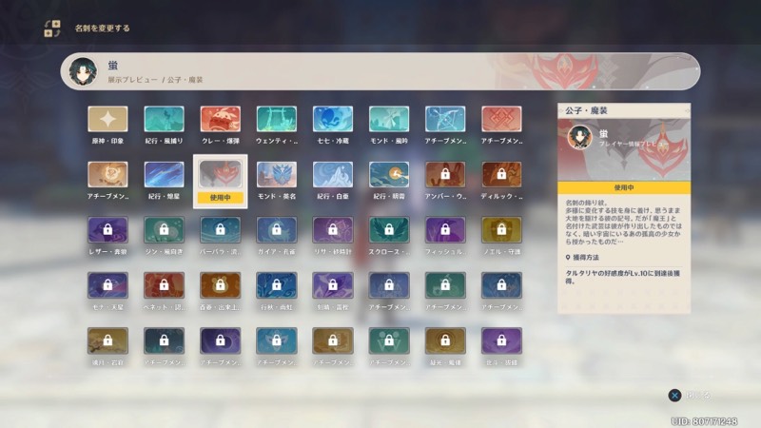Select the 原神・印象 namecard with star
Screen dimensions: 761x428
(x=107, y=119)
